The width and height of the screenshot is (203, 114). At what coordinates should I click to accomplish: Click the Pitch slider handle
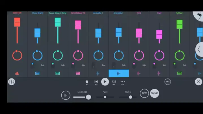point(130,97)
